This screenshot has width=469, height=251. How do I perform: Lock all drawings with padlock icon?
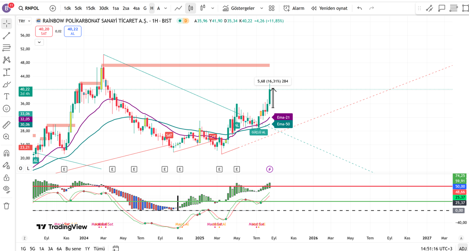click(7, 177)
